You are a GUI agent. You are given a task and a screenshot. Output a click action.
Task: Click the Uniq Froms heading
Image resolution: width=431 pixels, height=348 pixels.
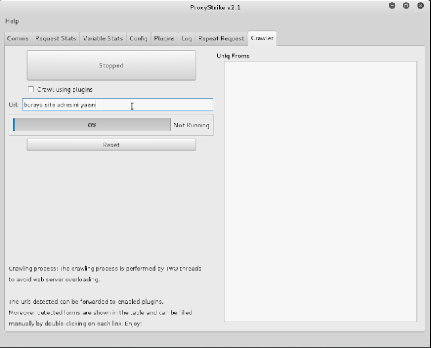click(x=233, y=56)
